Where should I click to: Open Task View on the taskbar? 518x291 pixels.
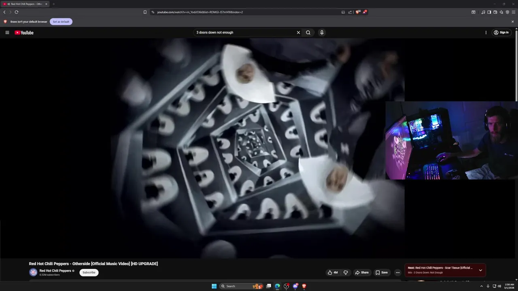[x=268, y=286]
